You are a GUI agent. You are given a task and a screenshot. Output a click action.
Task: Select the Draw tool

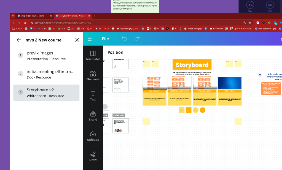point(93,156)
